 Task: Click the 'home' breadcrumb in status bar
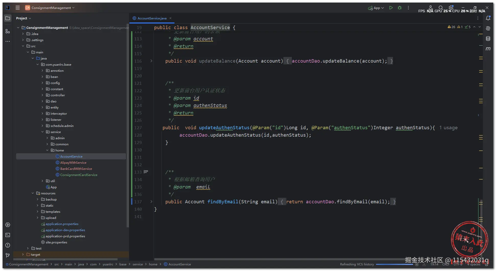click(153, 264)
